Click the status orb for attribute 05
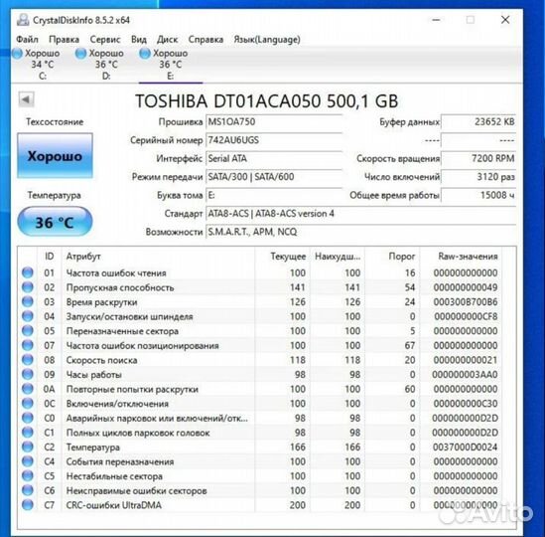 click(28, 330)
